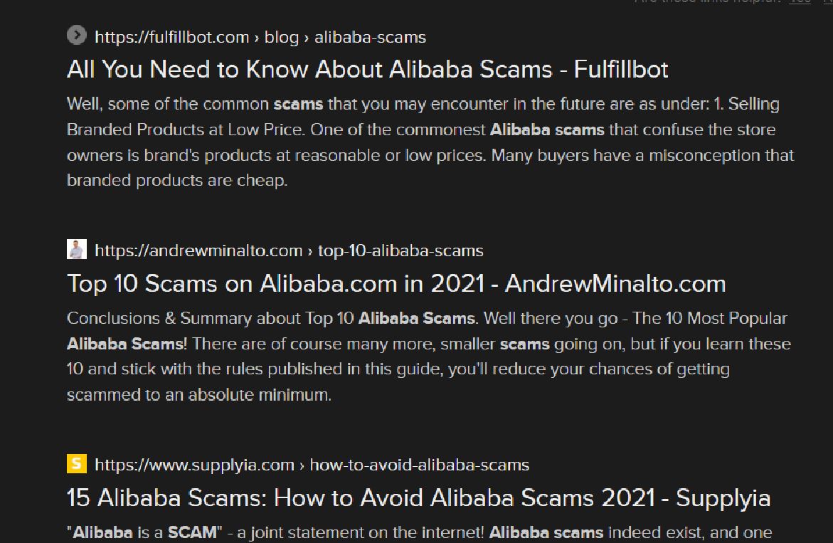Click the Andrew Minalto portrait favicon
Viewport: 833px width, 543px height.
tap(77, 249)
